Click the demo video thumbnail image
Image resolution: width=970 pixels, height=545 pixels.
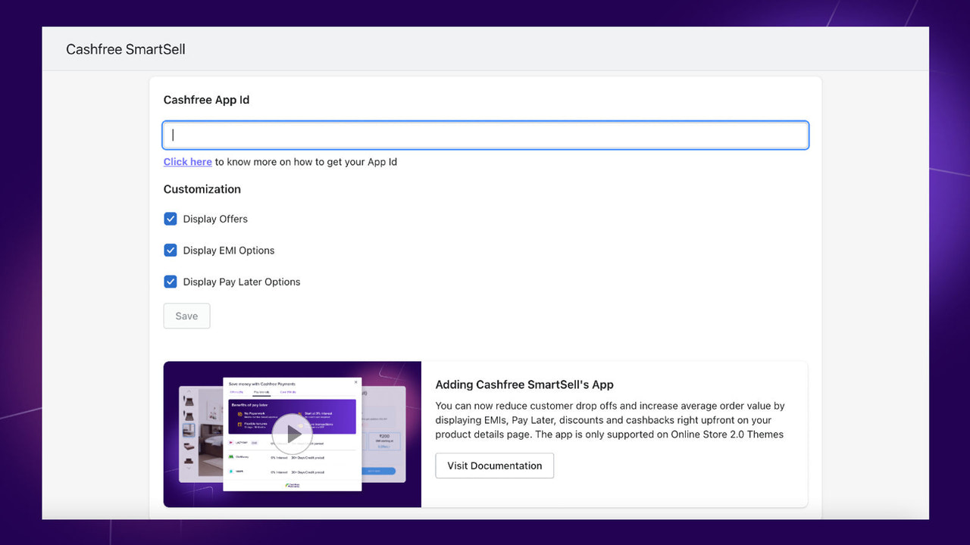tap(227, 469)
